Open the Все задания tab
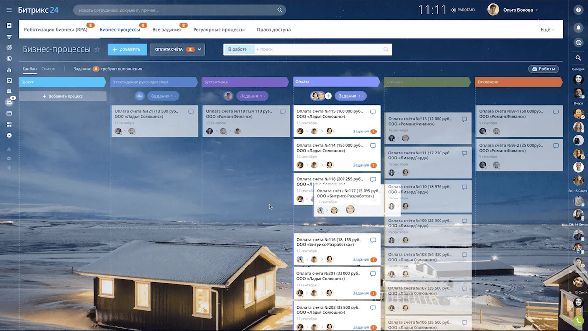The width and height of the screenshot is (588, 331). point(167,30)
